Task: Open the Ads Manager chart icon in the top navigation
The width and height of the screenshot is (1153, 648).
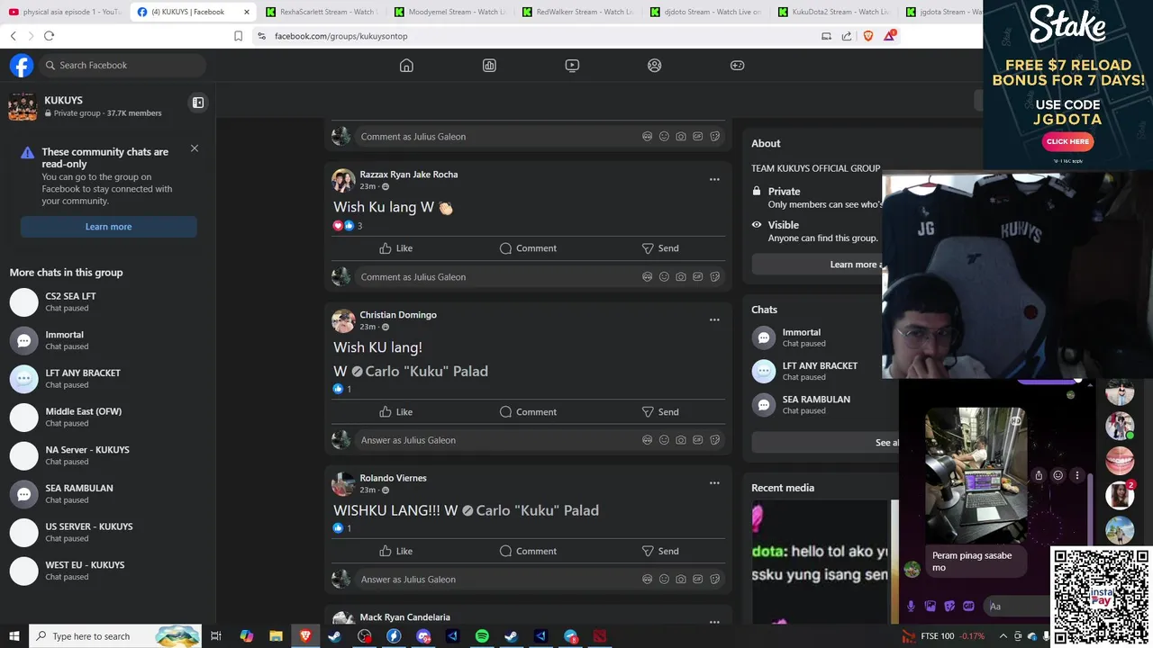Action: click(489, 66)
